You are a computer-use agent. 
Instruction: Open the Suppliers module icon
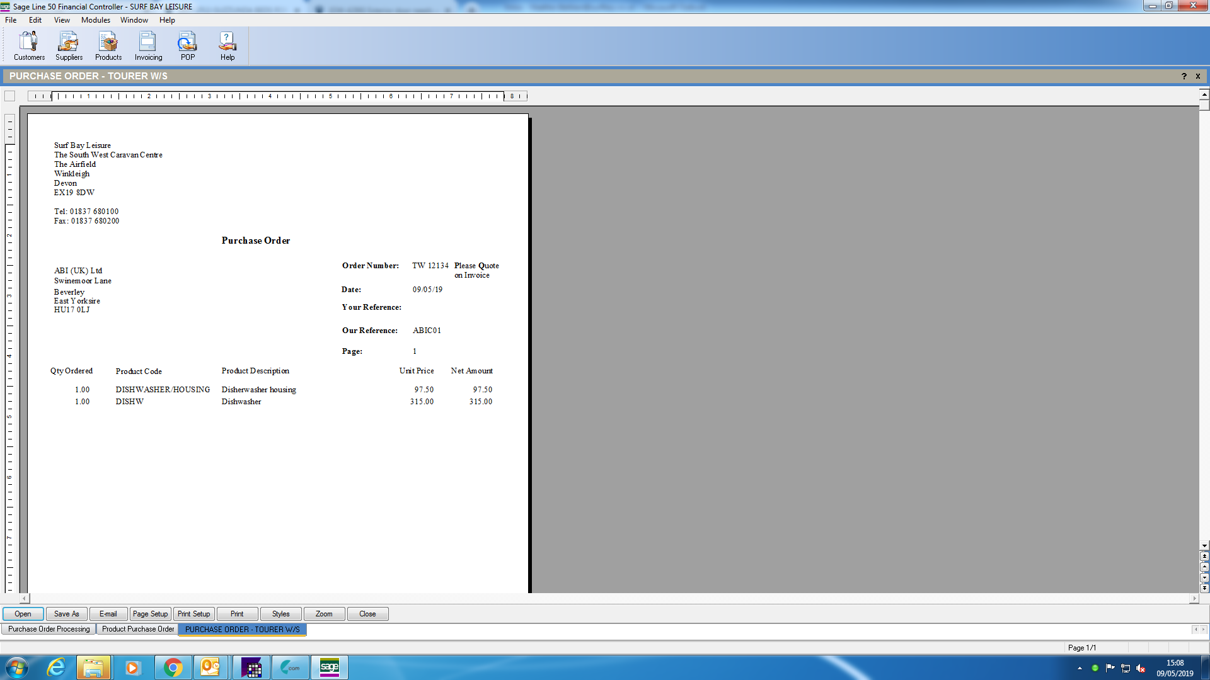[69, 46]
